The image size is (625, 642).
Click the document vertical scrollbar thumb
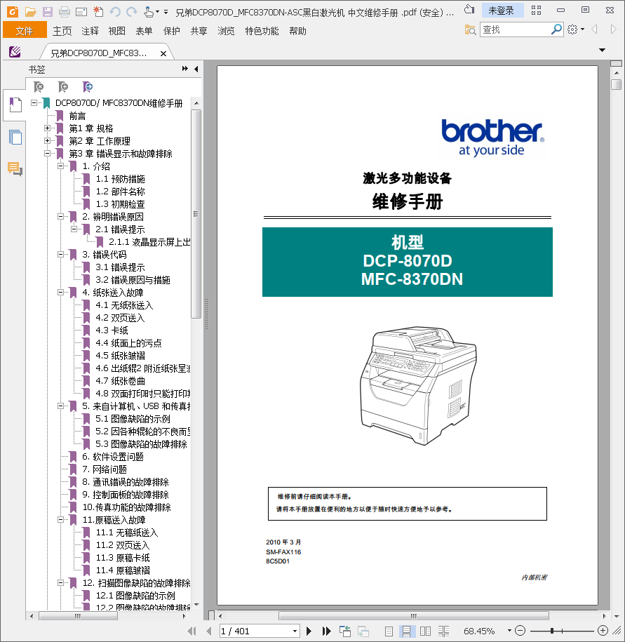tap(616, 84)
